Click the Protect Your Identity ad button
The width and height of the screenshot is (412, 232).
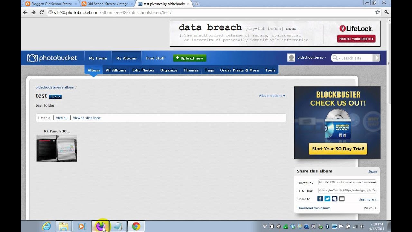[x=356, y=39]
